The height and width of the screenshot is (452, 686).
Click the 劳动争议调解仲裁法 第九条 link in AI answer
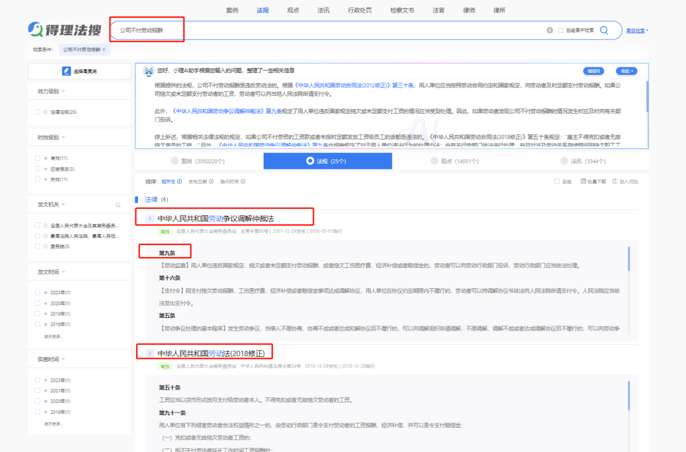tap(227, 111)
